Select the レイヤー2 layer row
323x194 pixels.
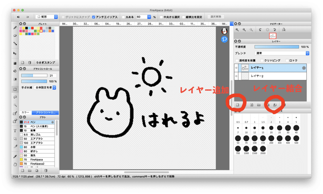click(270, 76)
